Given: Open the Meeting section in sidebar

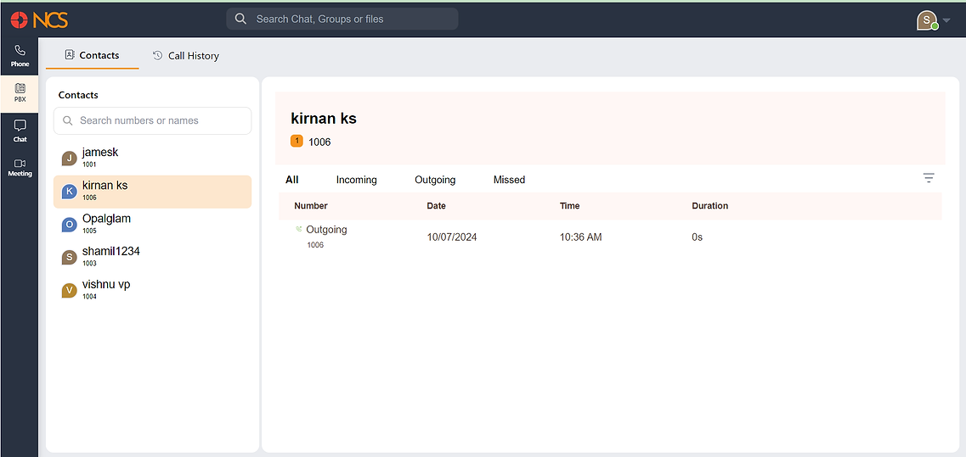Looking at the screenshot, I should [20, 167].
